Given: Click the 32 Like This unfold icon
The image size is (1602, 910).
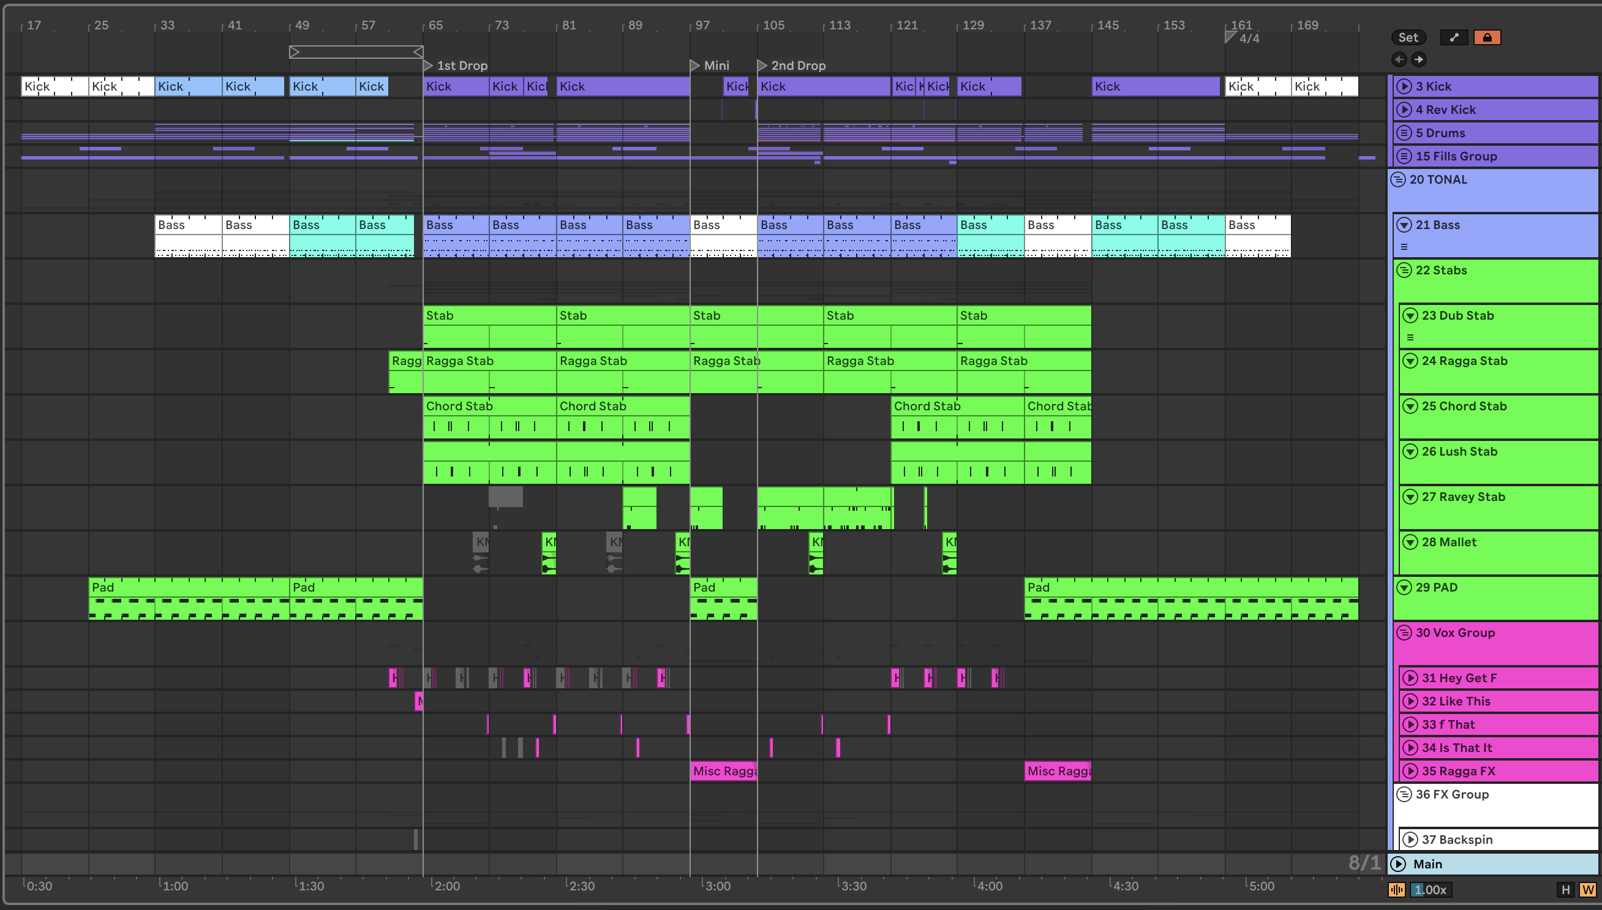Looking at the screenshot, I should click(x=1410, y=701).
